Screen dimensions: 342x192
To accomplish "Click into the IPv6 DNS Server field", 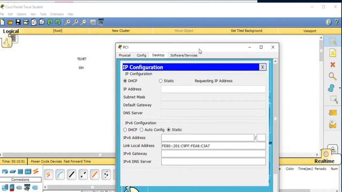I will click(213, 162).
